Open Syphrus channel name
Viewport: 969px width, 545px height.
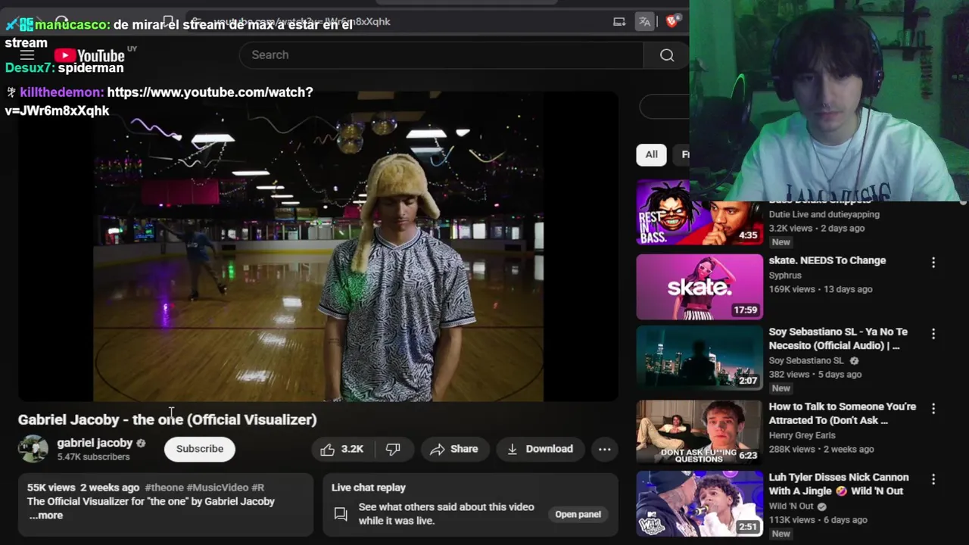tap(785, 276)
